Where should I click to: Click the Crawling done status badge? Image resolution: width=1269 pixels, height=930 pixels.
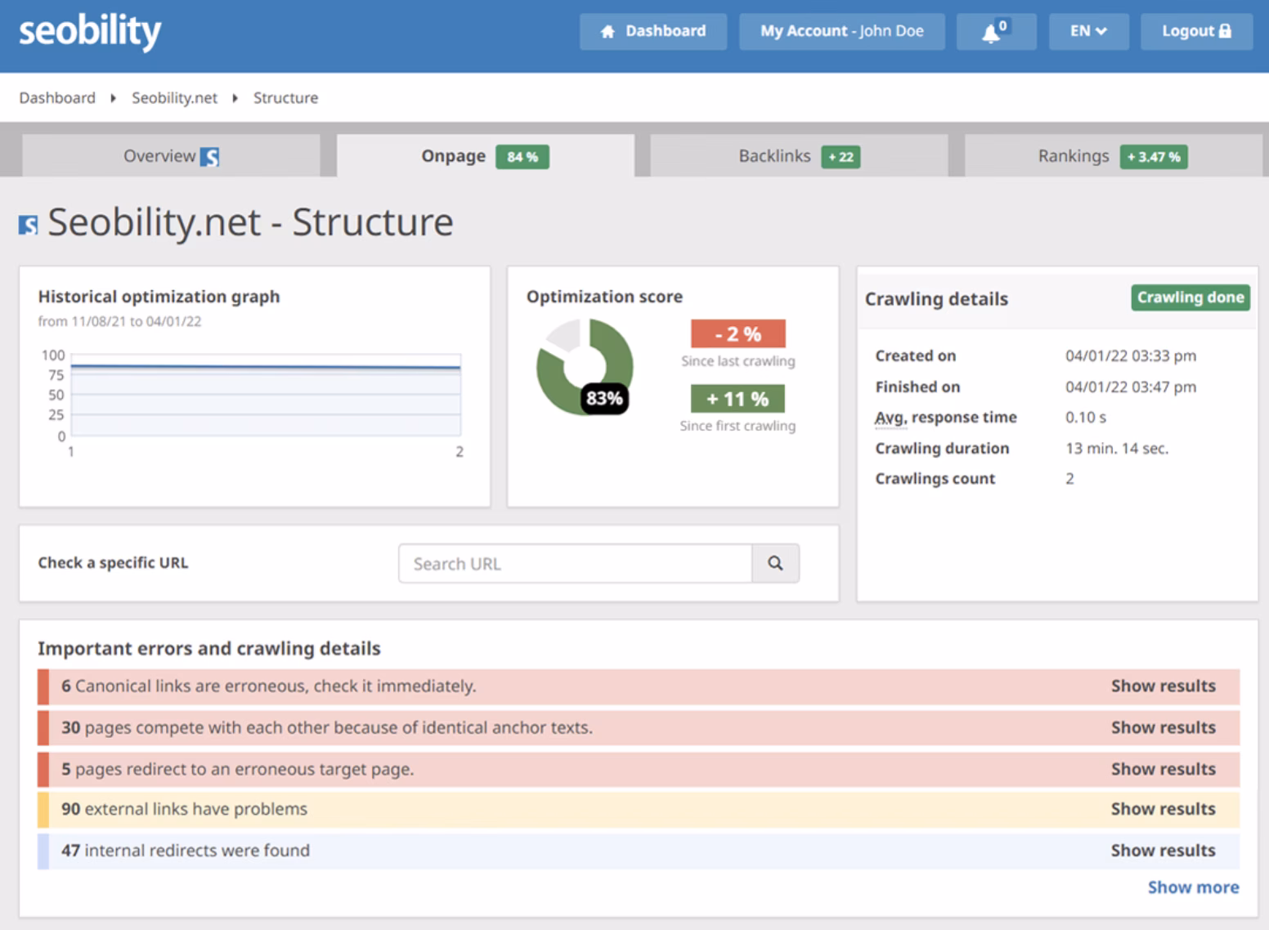click(x=1190, y=297)
